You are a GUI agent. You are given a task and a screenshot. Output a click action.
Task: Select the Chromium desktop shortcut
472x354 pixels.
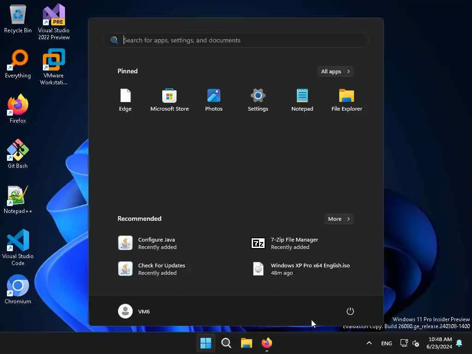point(18,289)
